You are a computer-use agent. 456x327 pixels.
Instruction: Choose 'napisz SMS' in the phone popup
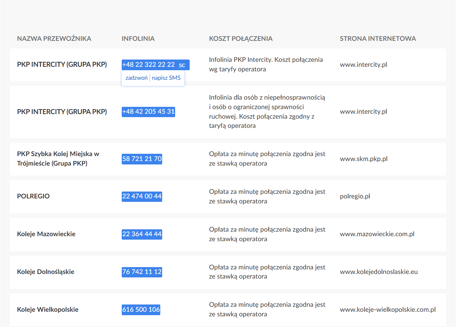coord(166,78)
